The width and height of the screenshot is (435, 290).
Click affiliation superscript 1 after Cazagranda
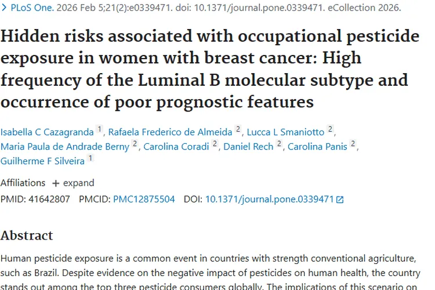click(x=99, y=129)
